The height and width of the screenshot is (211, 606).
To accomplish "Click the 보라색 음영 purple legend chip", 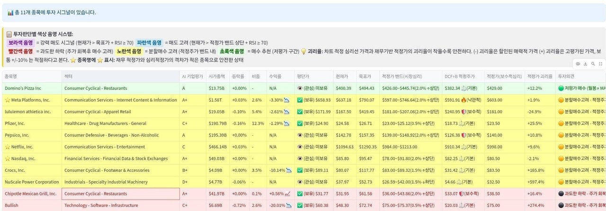I will pos(20,43).
